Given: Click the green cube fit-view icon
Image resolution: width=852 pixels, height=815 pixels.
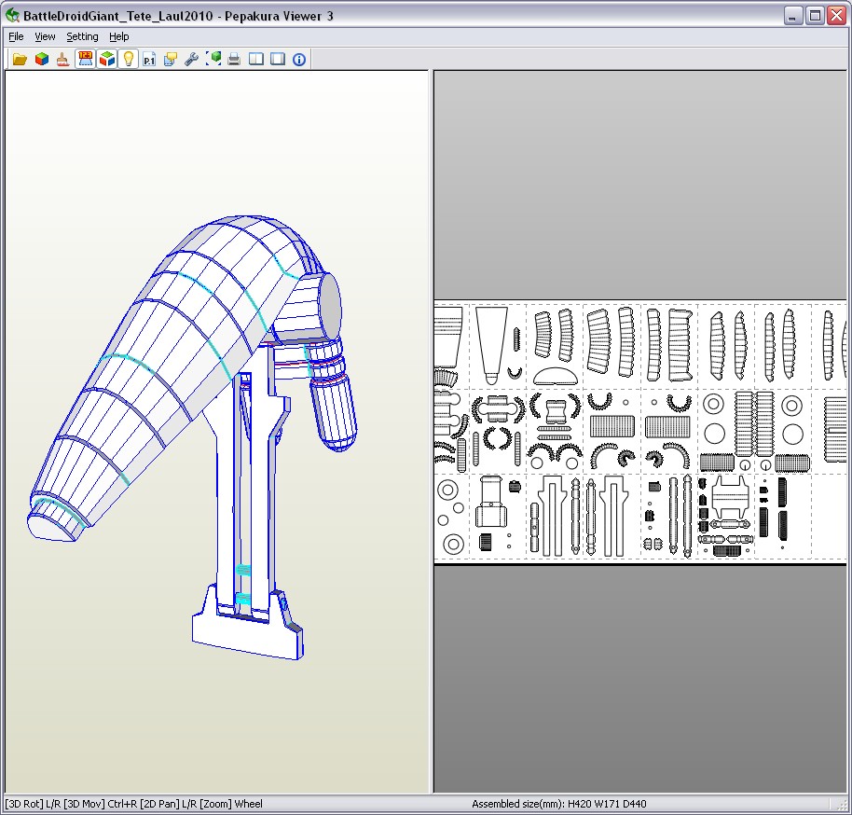Looking at the screenshot, I should coord(213,59).
